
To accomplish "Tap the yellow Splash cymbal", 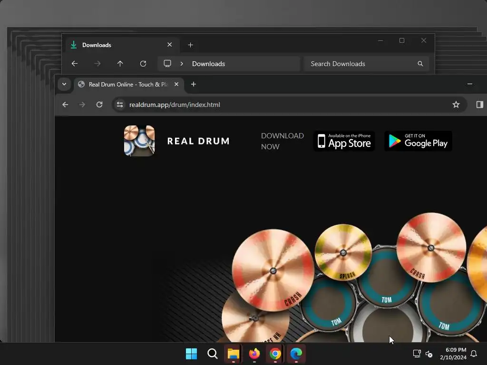I will [x=343, y=252].
